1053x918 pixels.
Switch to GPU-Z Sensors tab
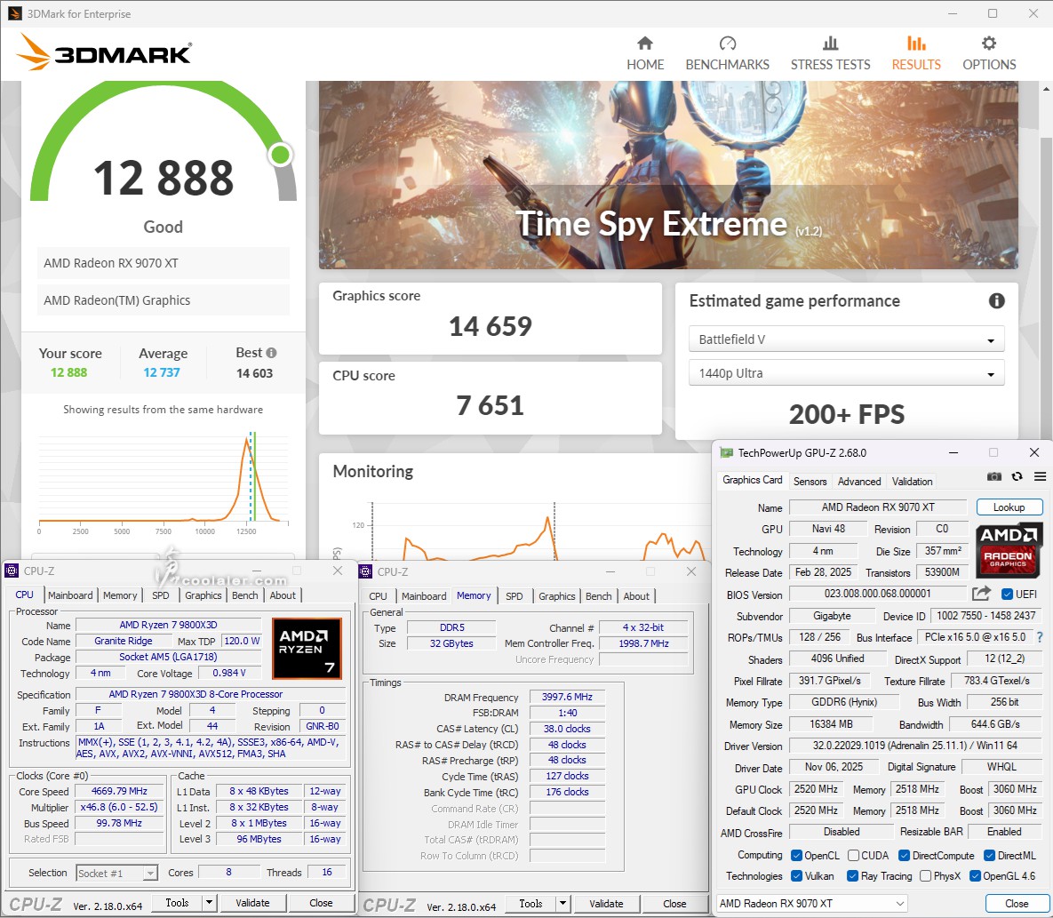coord(810,481)
